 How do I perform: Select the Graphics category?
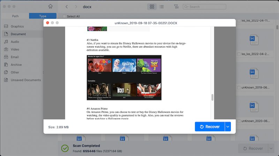(x=17, y=26)
